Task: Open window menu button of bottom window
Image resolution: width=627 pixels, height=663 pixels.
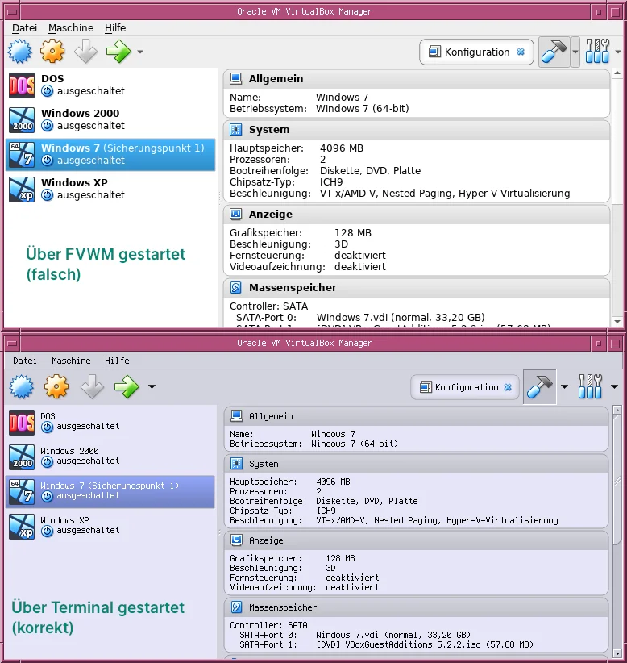Action: tap(12, 343)
